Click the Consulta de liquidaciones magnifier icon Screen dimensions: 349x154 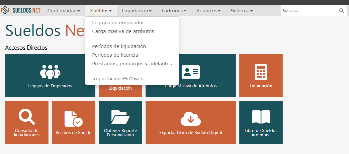pos(27,117)
